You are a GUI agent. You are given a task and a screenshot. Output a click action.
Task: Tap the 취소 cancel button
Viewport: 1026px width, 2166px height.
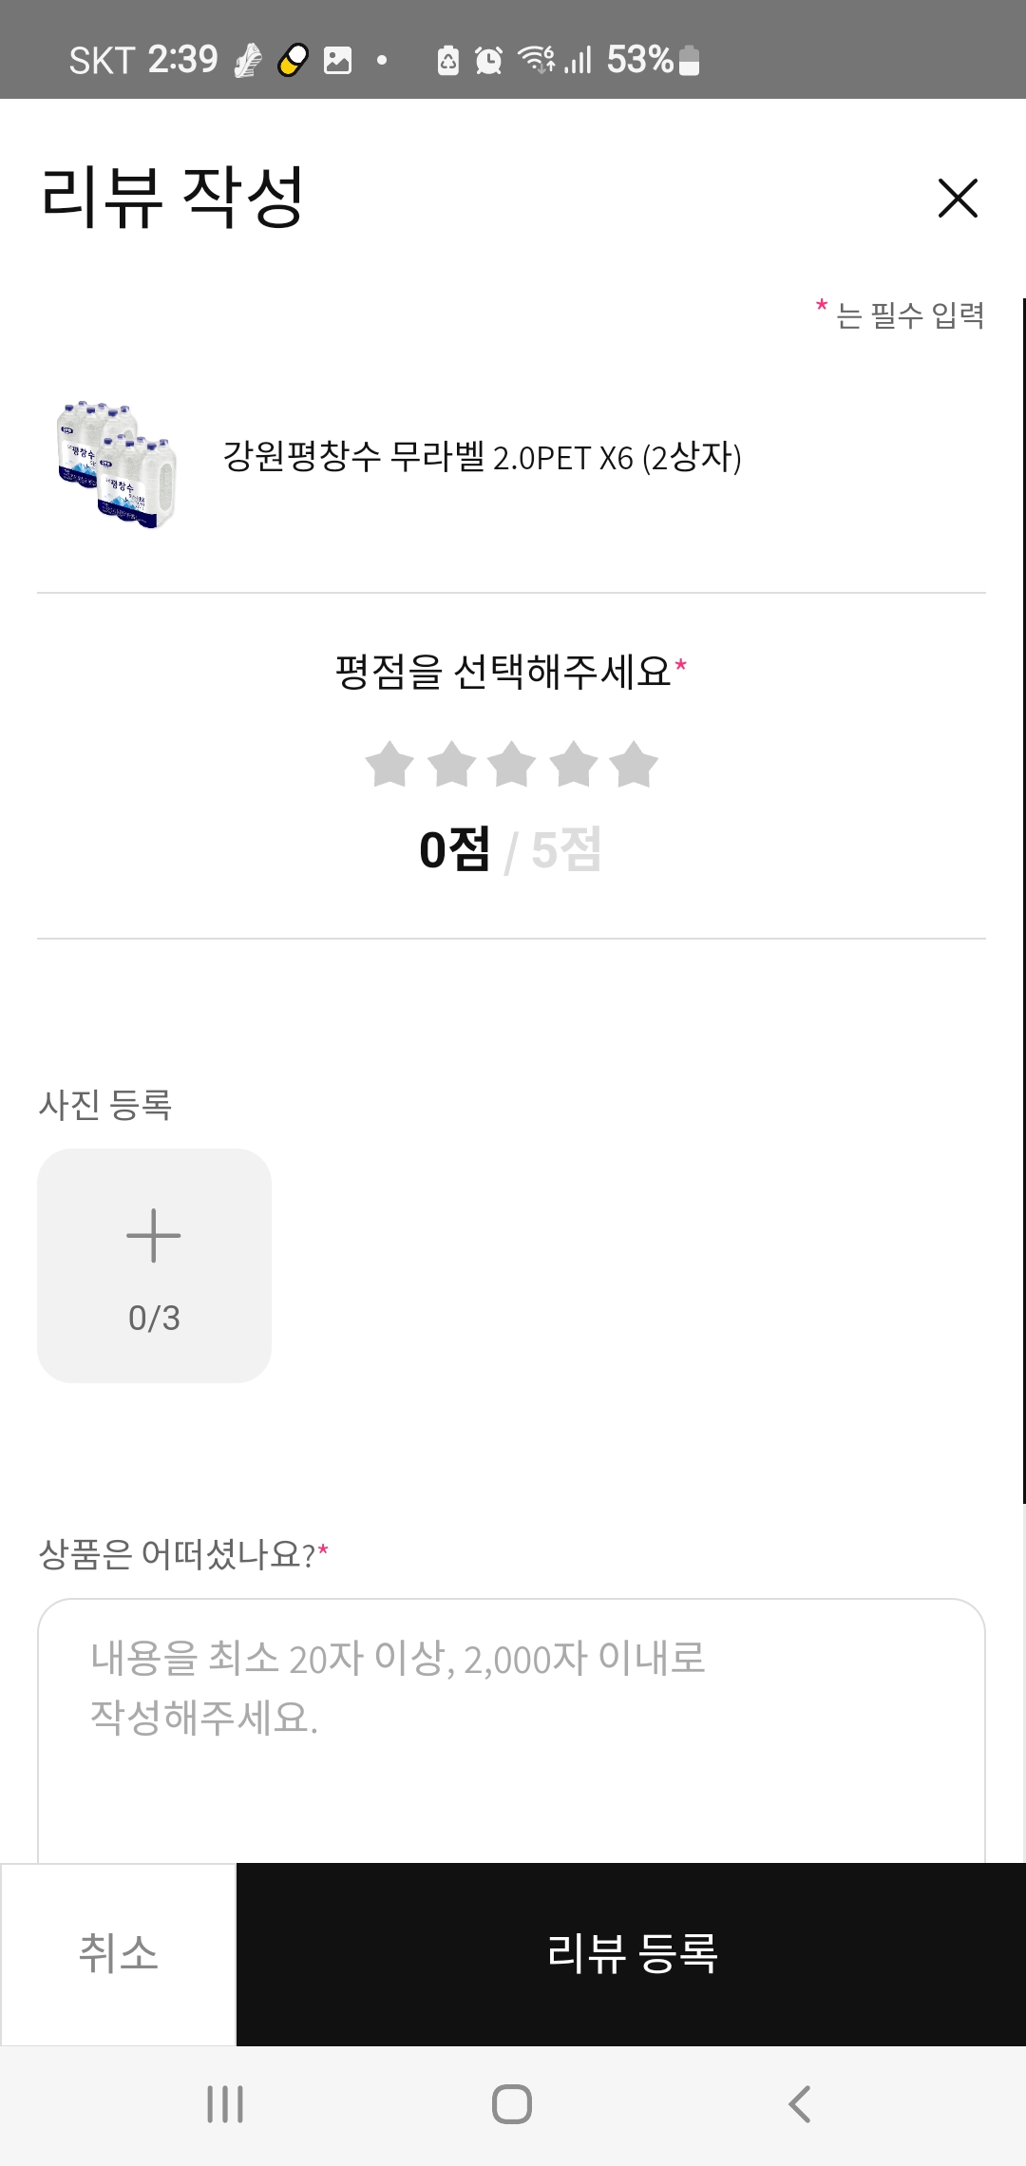(x=118, y=1953)
